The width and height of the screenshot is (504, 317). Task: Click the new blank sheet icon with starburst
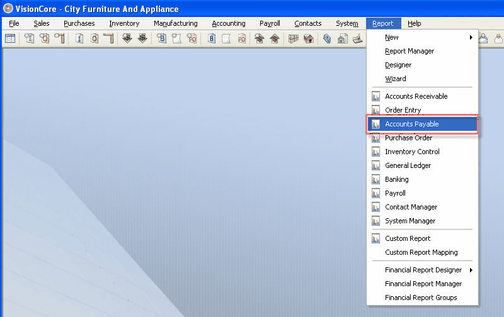pos(176,38)
